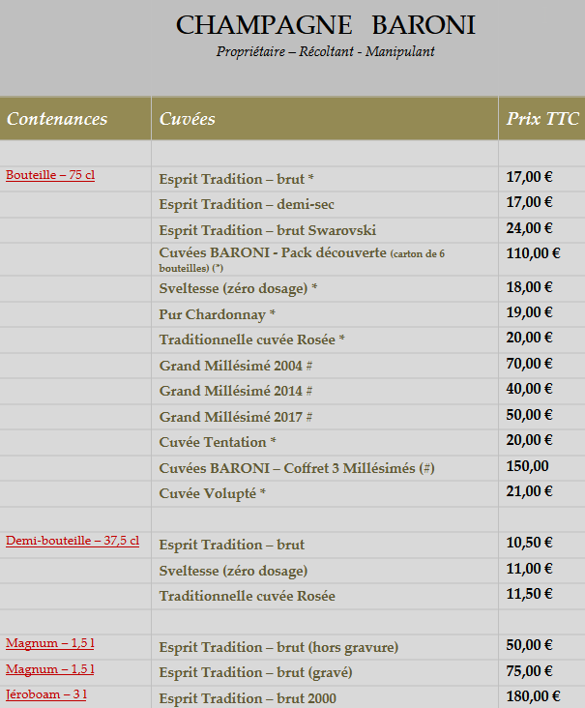Click the "Contenances" column header
The image size is (585, 708).
point(57,119)
